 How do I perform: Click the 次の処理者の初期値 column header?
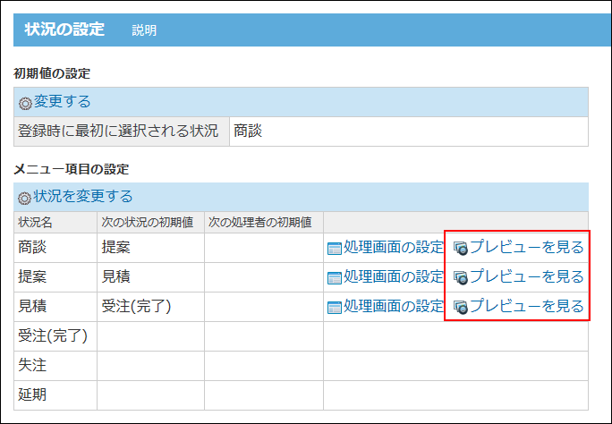click(x=264, y=223)
